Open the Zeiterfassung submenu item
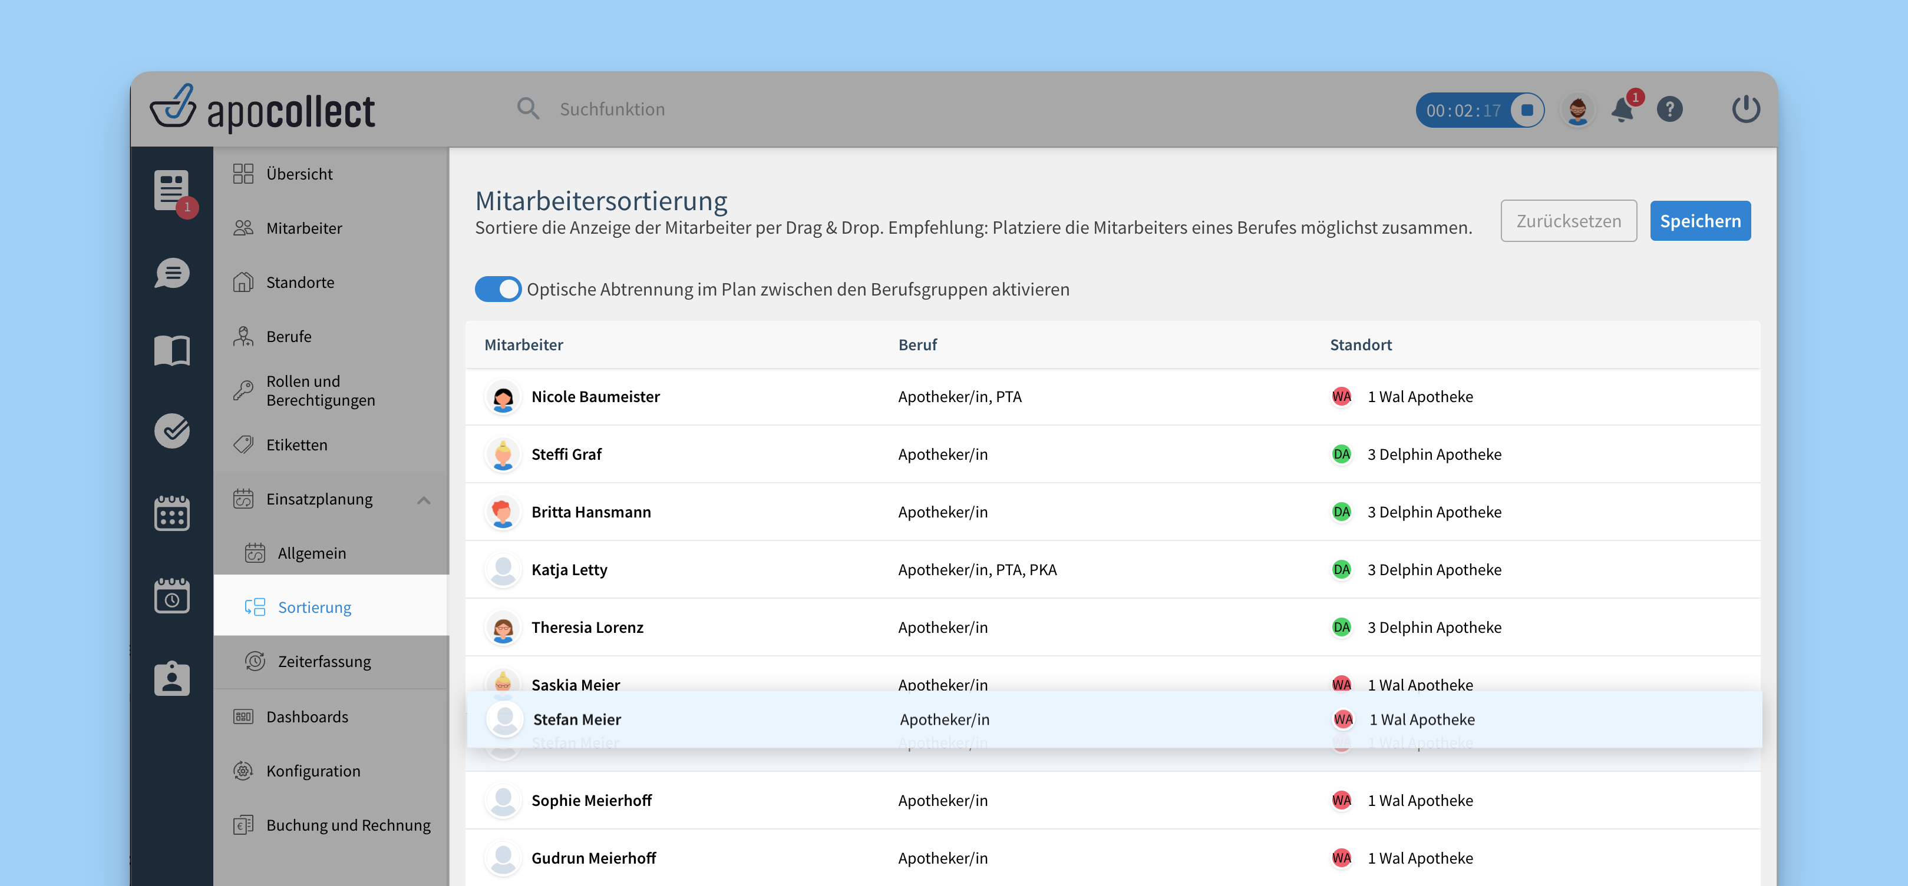This screenshot has height=886, width=1908. coord(323,661)
